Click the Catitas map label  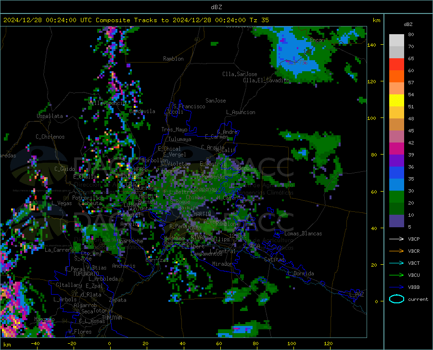point(274,259)
